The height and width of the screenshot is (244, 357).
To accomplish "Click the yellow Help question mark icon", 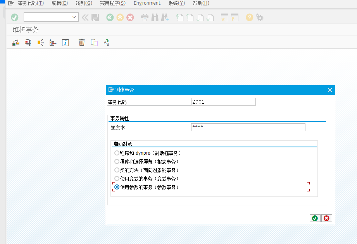I will pos(249,17).
